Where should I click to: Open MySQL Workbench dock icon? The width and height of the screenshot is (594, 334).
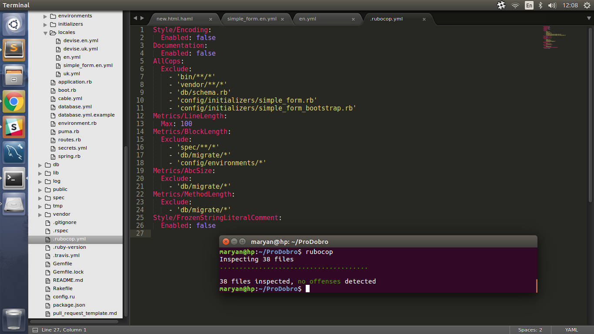tap(14, 153)
